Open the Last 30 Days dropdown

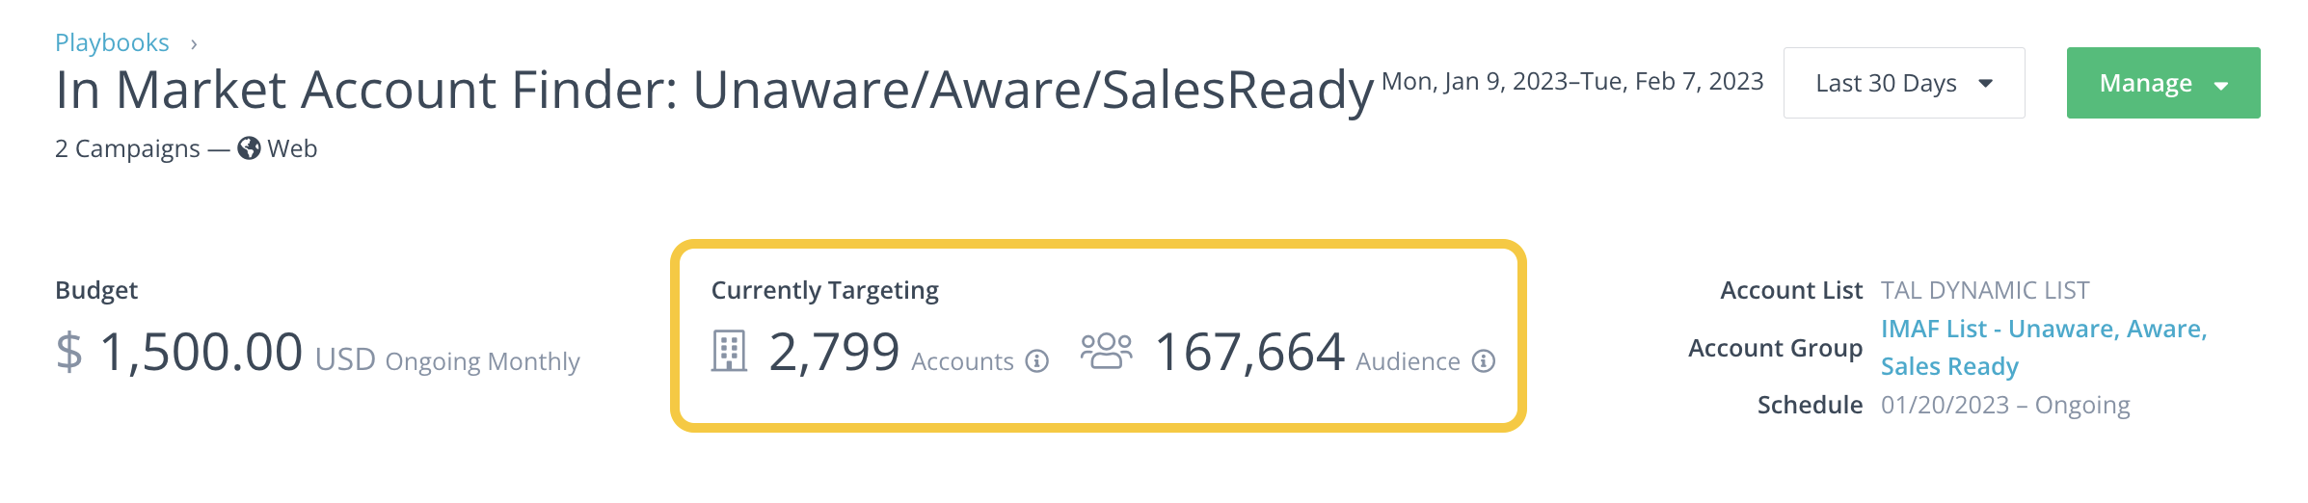1903,83
